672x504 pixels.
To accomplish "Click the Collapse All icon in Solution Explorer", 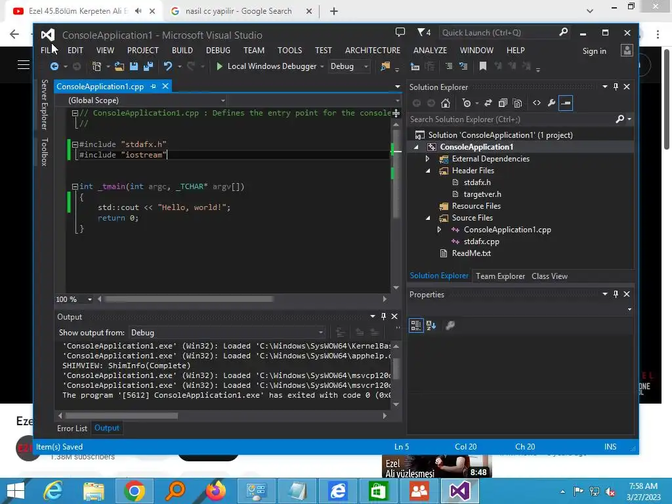I will (x=503, y=103).
